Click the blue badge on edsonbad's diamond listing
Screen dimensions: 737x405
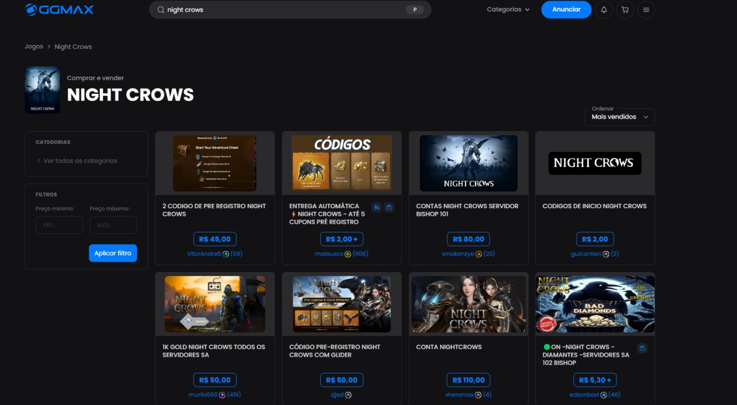coord(643,348)
